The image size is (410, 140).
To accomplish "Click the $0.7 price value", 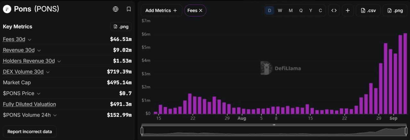I will (x=126, y=94).
